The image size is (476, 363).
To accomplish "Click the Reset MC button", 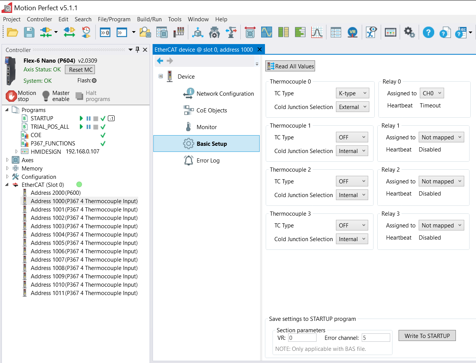I will point(80,70).
